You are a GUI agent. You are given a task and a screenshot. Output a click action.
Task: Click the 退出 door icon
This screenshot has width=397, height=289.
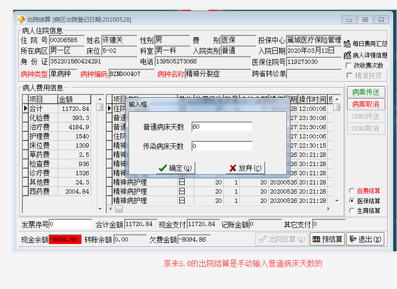[x=353, y=239]
